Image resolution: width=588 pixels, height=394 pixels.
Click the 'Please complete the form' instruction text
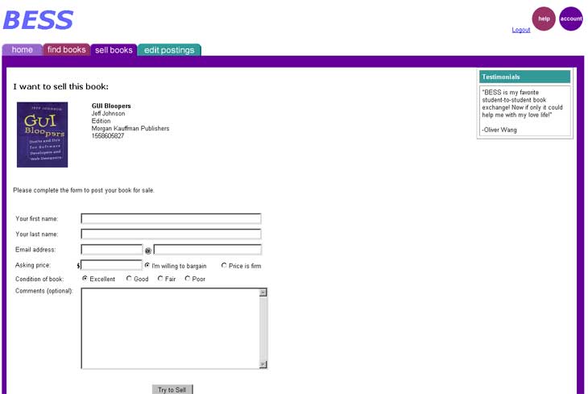[x=84, y=190]
